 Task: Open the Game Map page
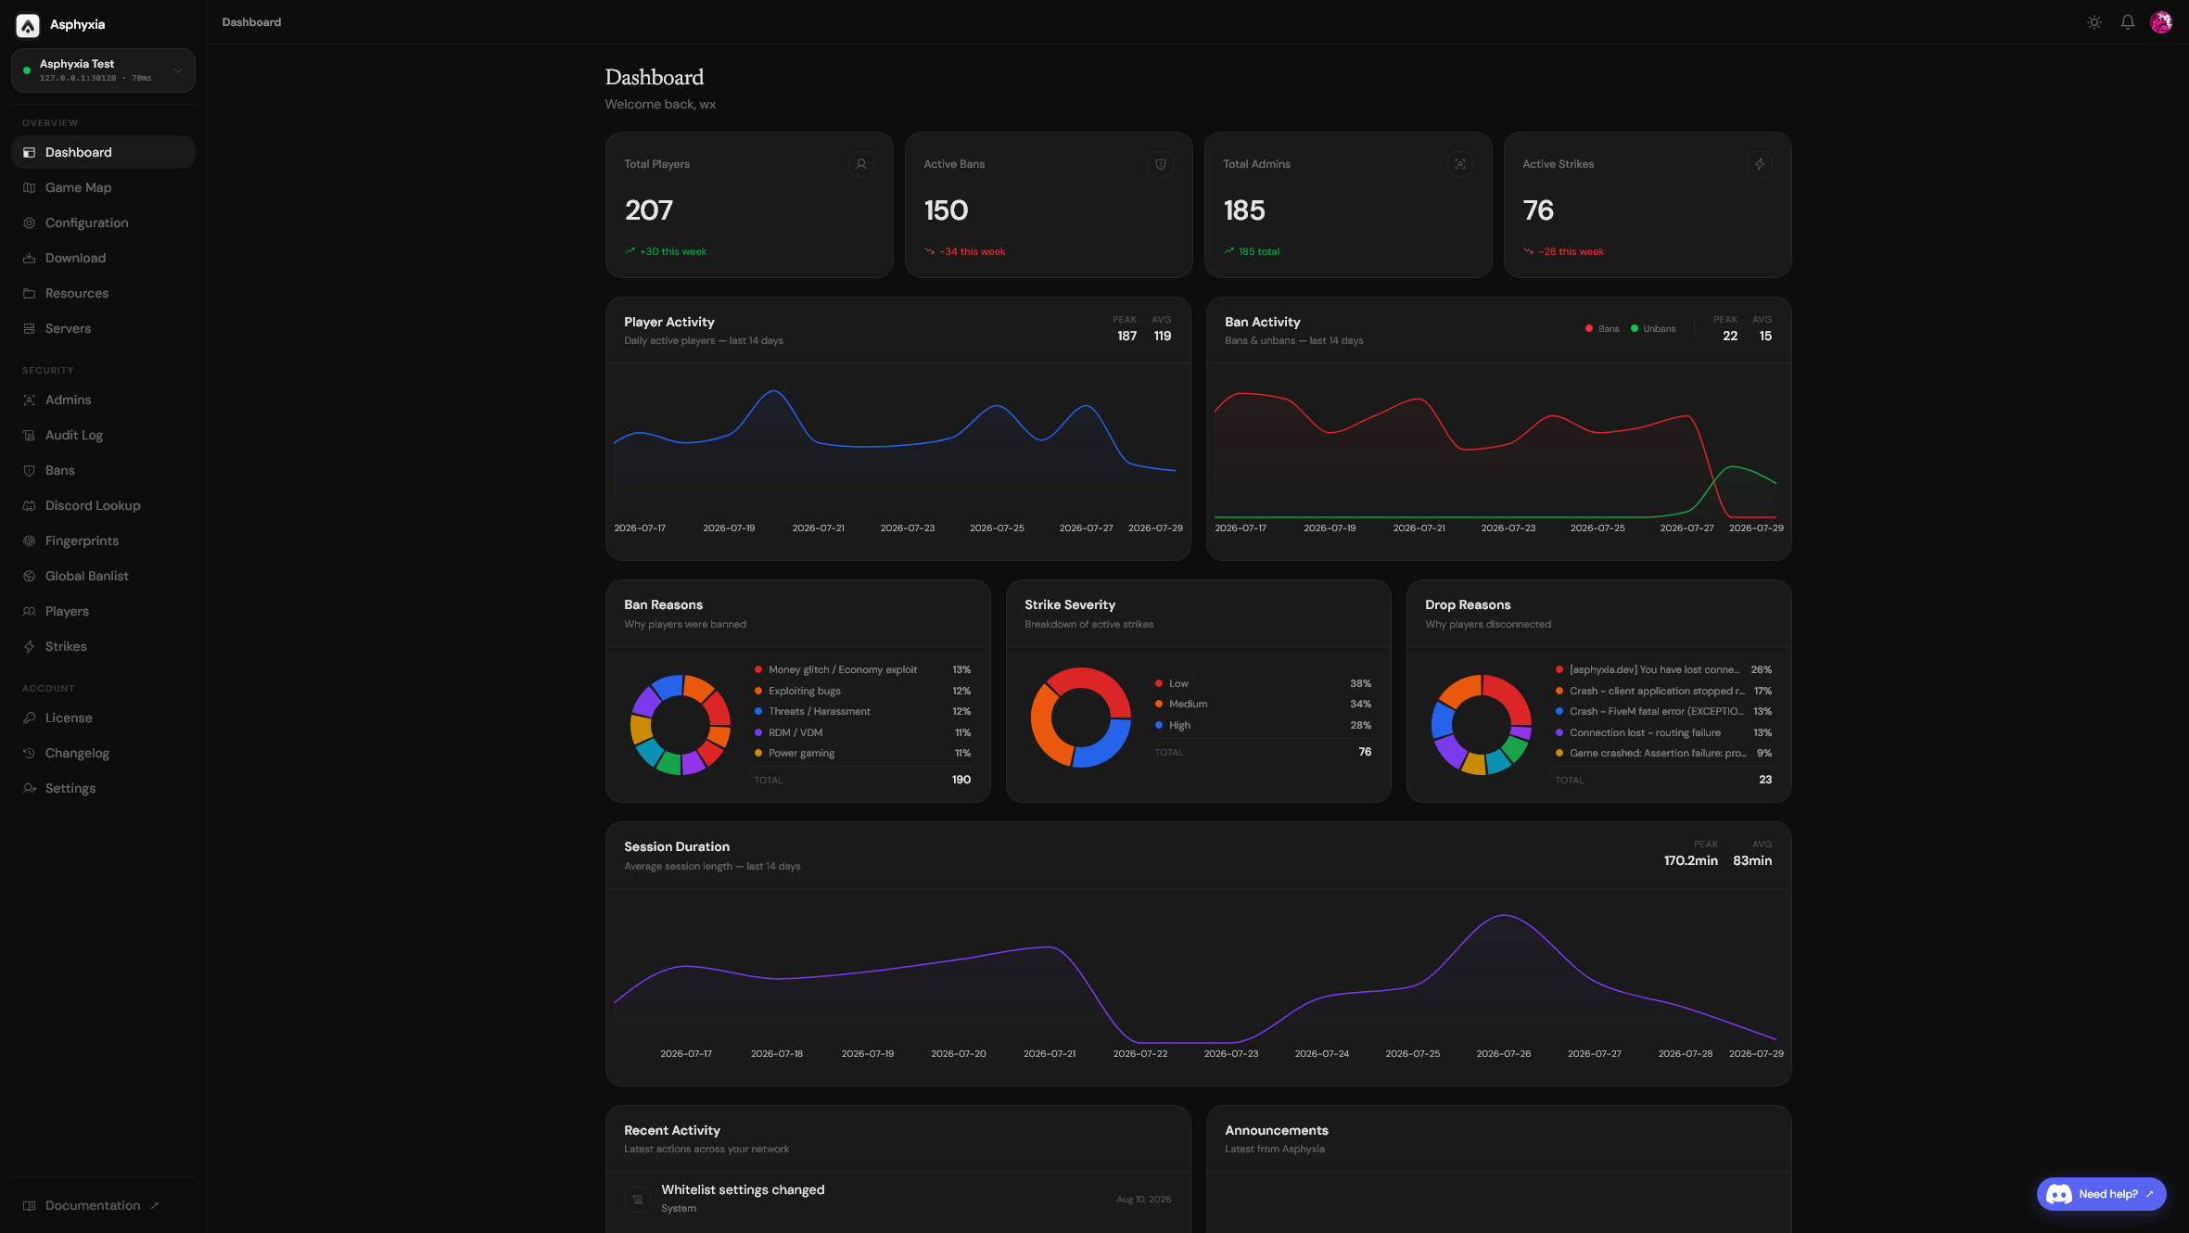103,187
